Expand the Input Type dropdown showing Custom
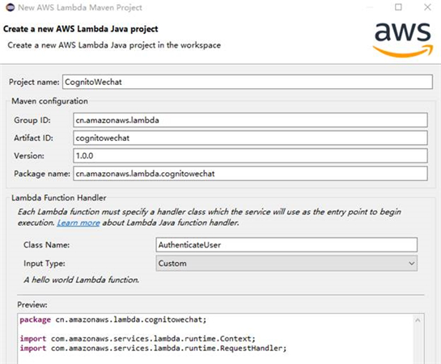The image size is (441, 364). 286,264
